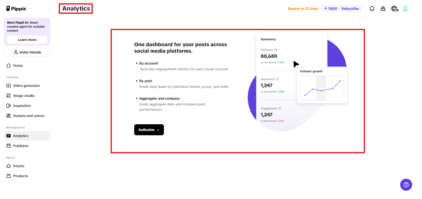Open the notifications bell

(372, 8)
